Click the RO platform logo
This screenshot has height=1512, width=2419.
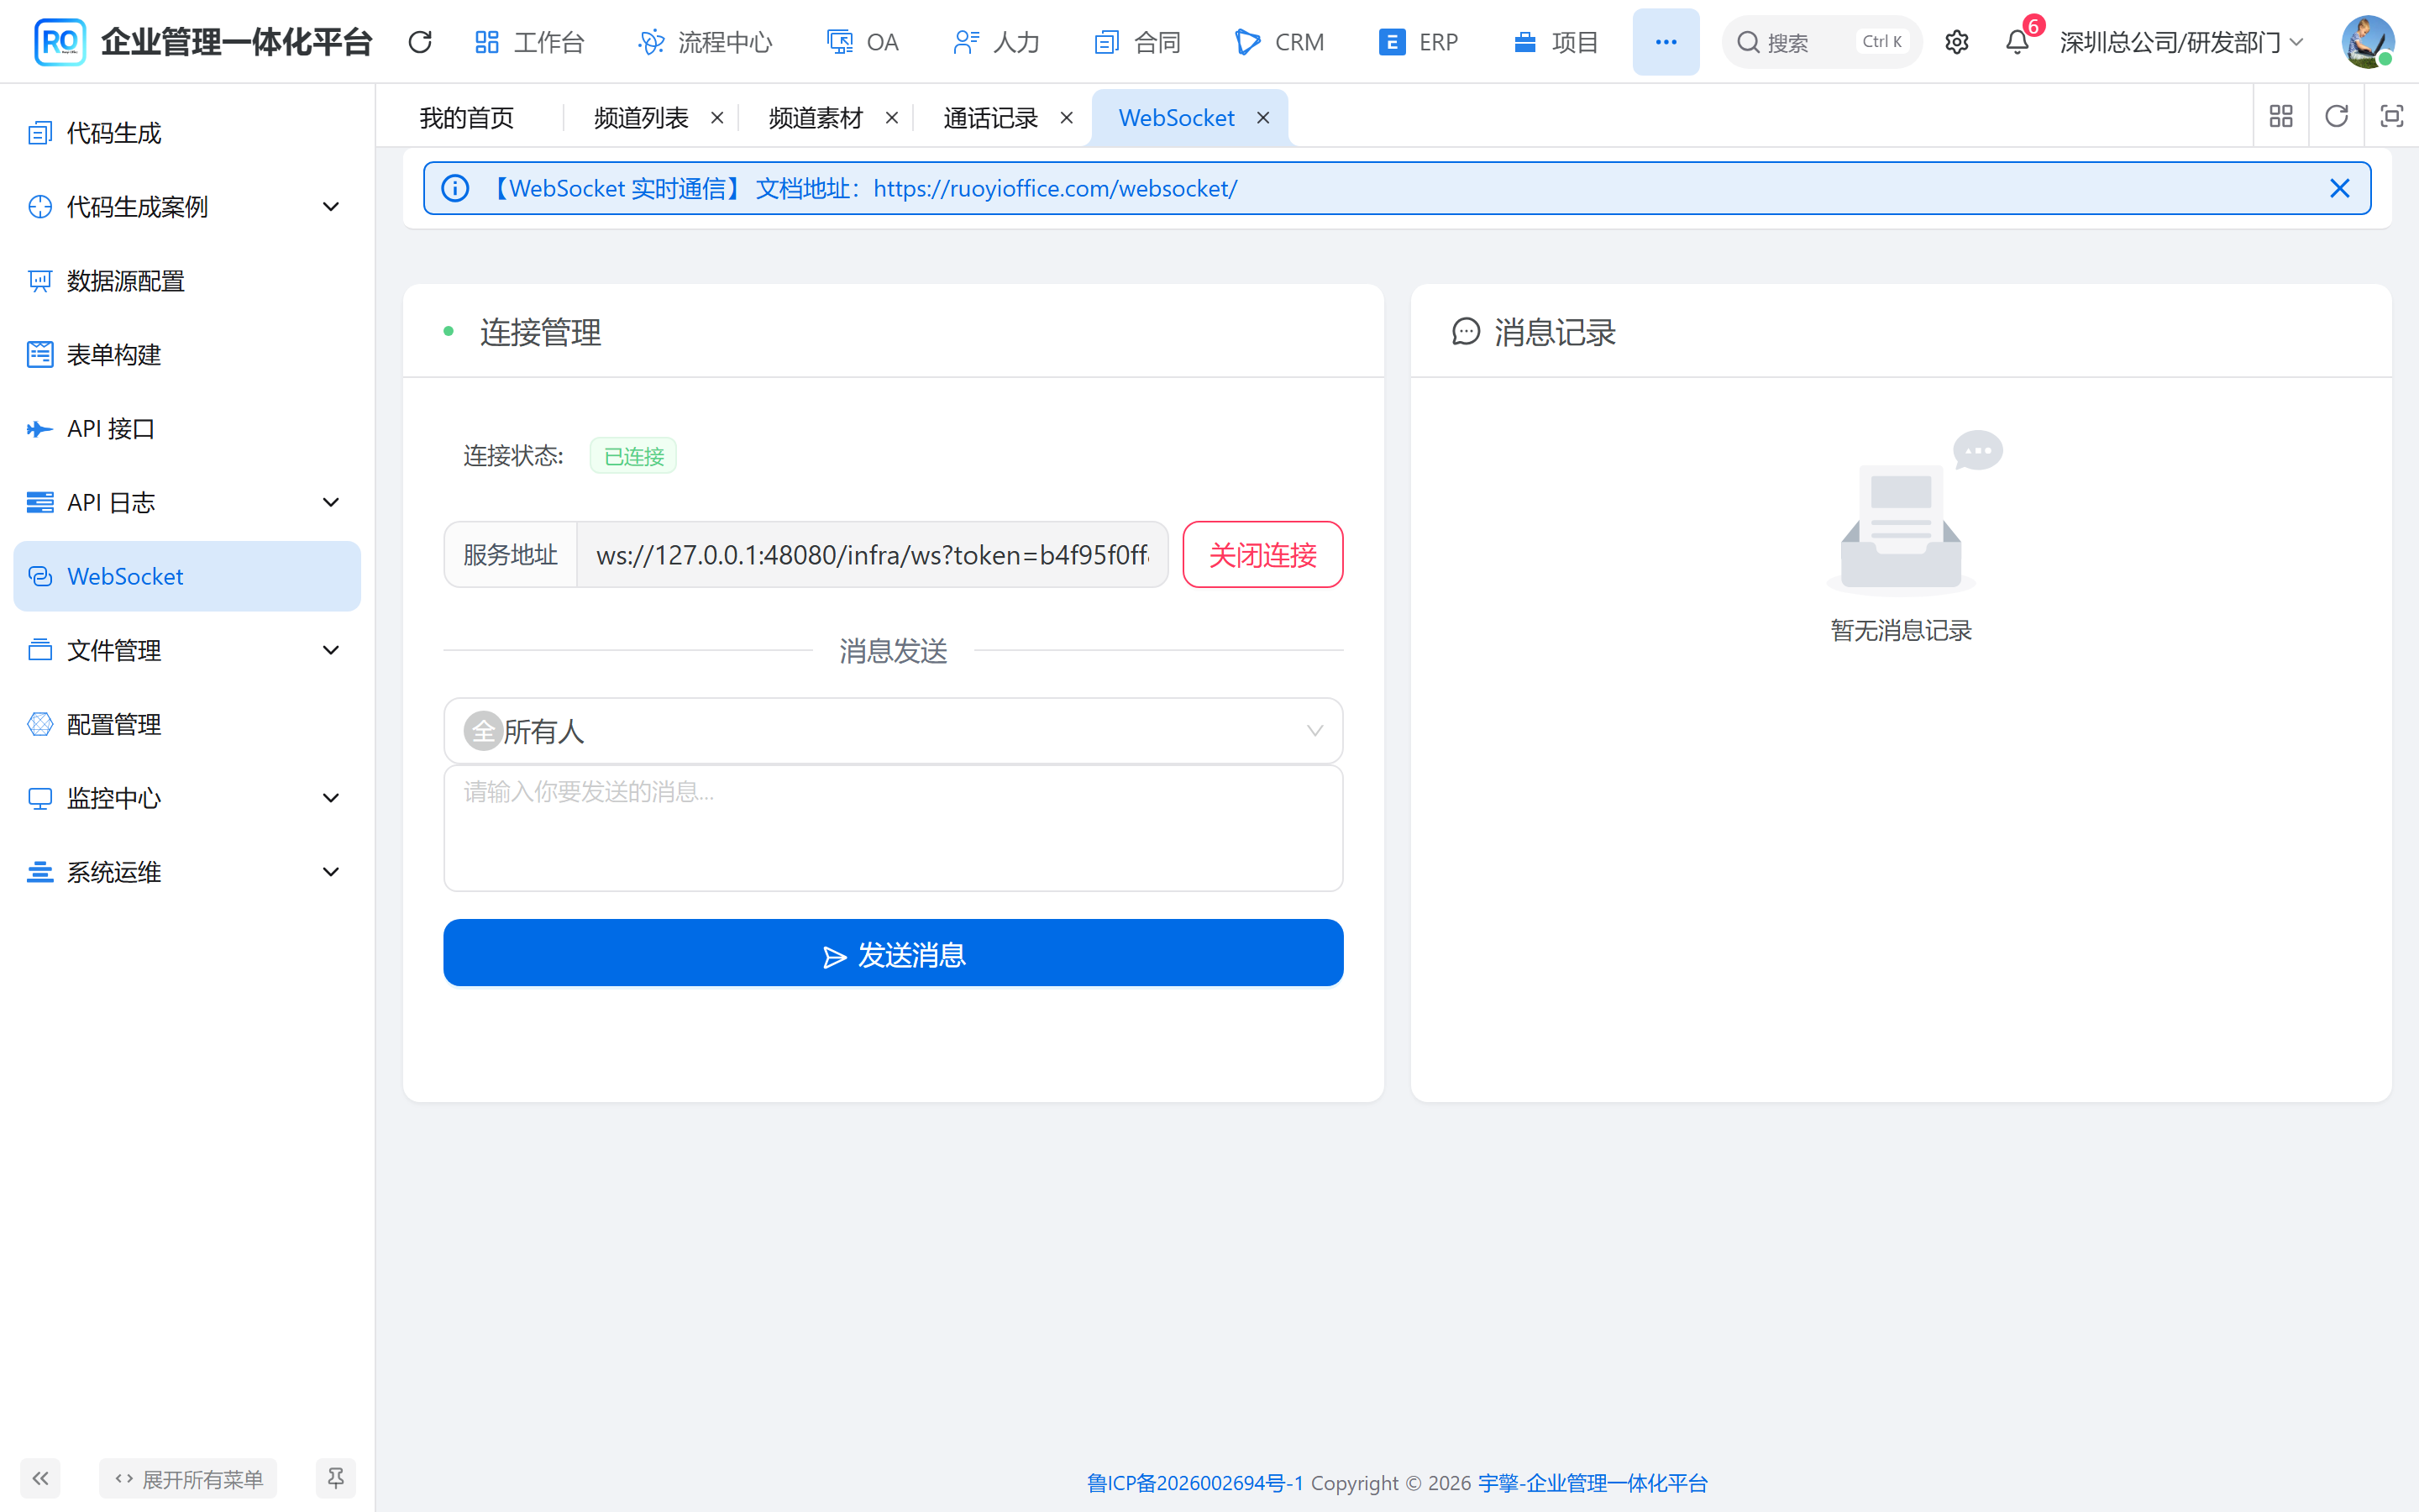pos(59,42)
